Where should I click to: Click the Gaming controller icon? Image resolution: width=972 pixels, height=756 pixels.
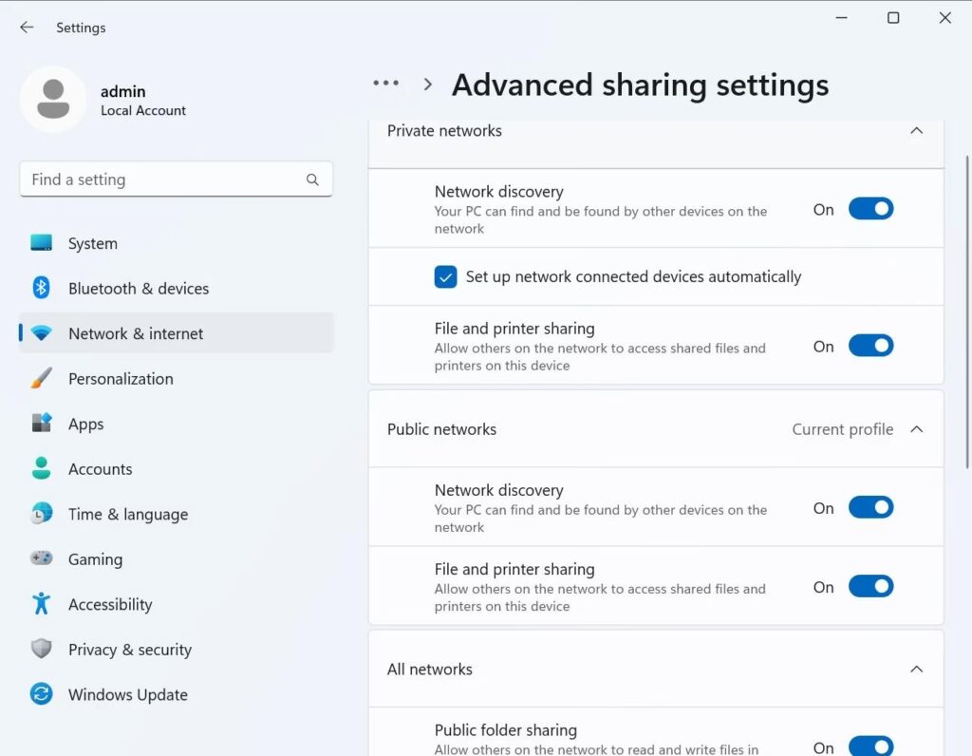point(41,558)
